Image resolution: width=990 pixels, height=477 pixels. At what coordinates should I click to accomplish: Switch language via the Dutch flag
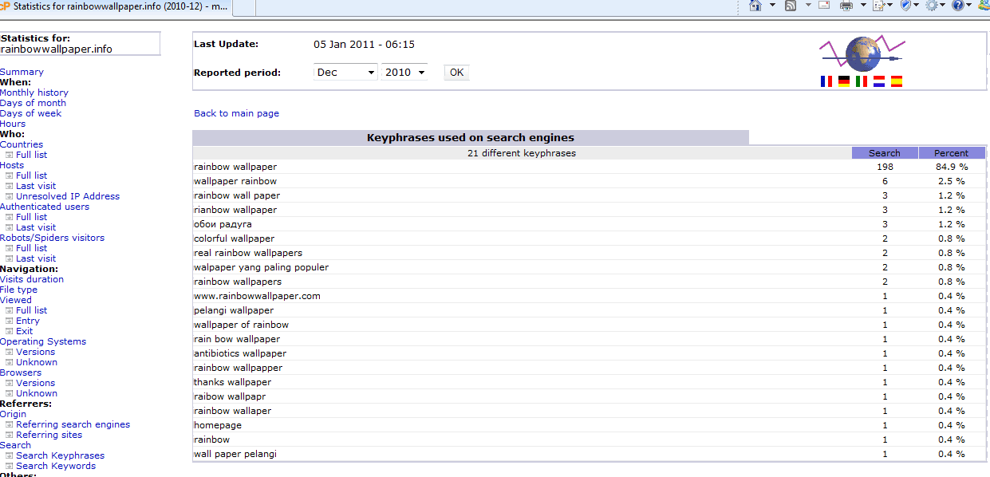[x=879, y=81]
